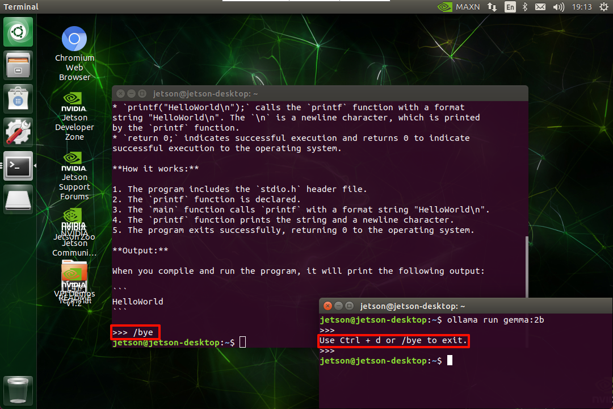Click line '2. The `printf` function is declared.'
Image resolution: width=613 pixels, height=409 pixels.
click(207, 199)
